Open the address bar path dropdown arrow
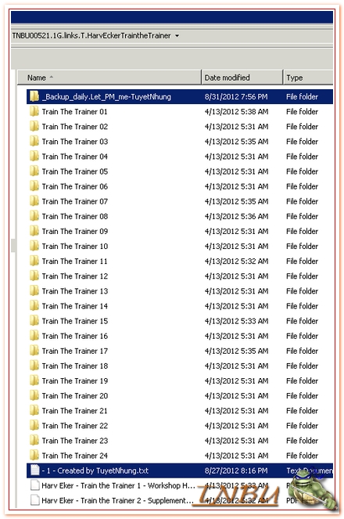Screen dimensions: 344x519 tap(177, 36)
